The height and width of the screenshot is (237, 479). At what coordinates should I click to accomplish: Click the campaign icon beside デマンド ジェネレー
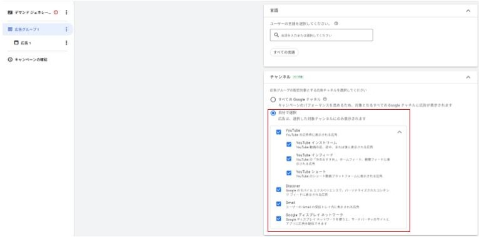pos(10,12)
